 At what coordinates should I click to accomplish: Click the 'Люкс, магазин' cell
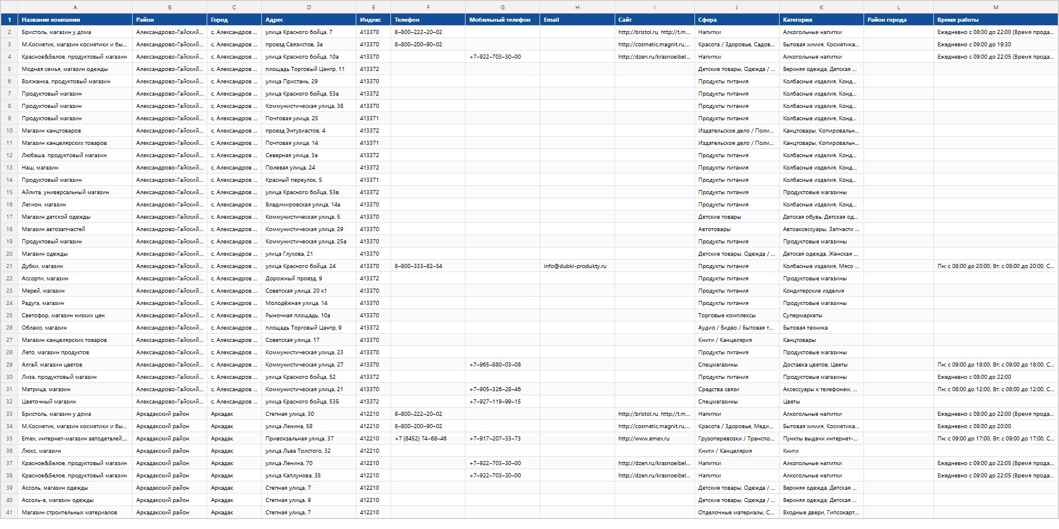75,451
